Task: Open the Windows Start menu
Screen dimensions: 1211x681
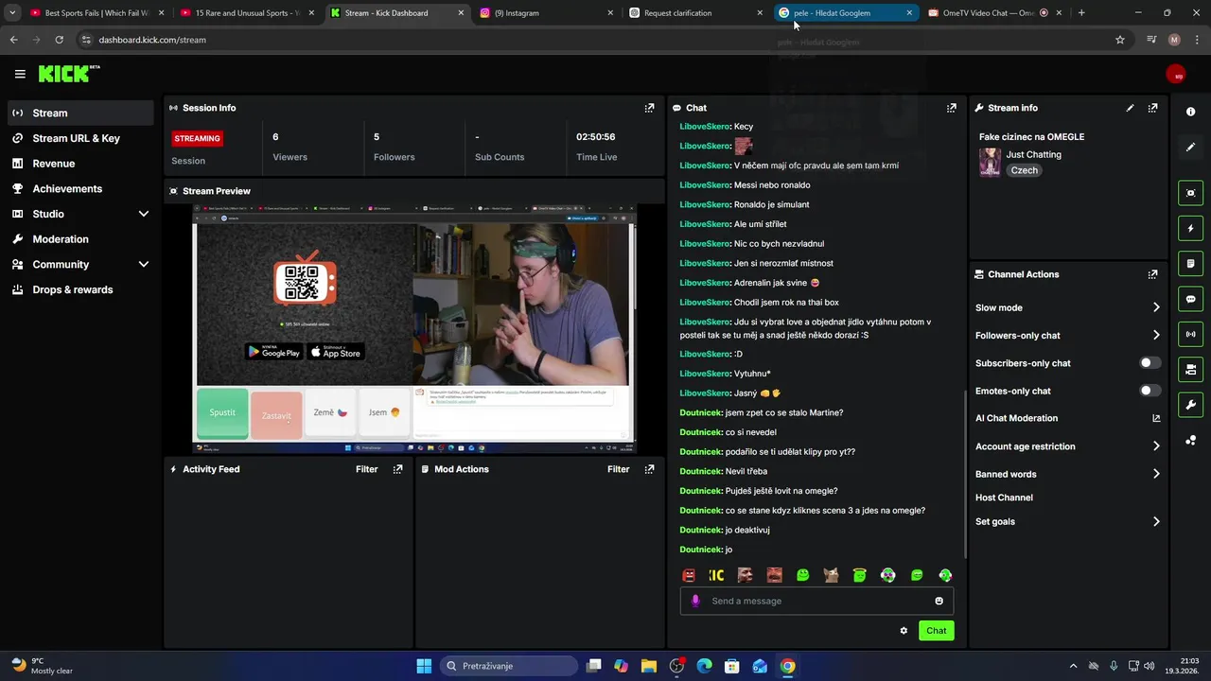Action: [x=424, y=666]
